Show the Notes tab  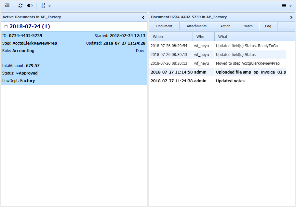click(248, 26)
